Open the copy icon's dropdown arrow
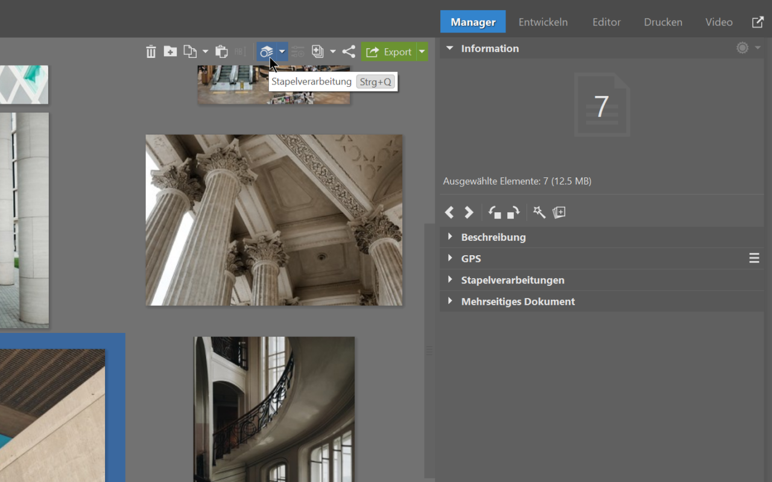Image resolution: width=772 pixels, height=482 pixels. [x=205, y=52]
